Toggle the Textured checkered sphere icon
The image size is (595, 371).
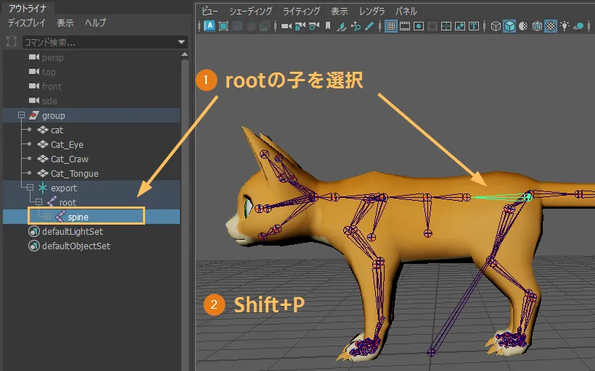click(551, 26)
